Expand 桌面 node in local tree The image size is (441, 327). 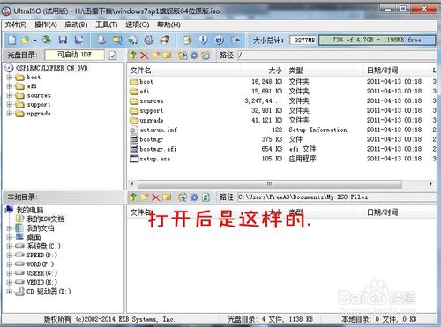(10, 237)
